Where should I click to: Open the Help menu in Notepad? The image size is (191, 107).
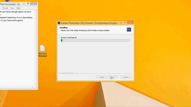(18, 8)
